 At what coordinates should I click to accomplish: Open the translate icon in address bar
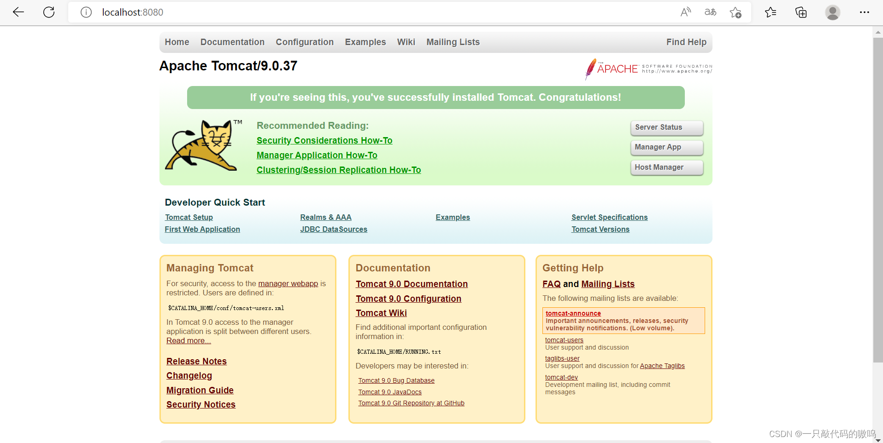[x=710, y=12]
